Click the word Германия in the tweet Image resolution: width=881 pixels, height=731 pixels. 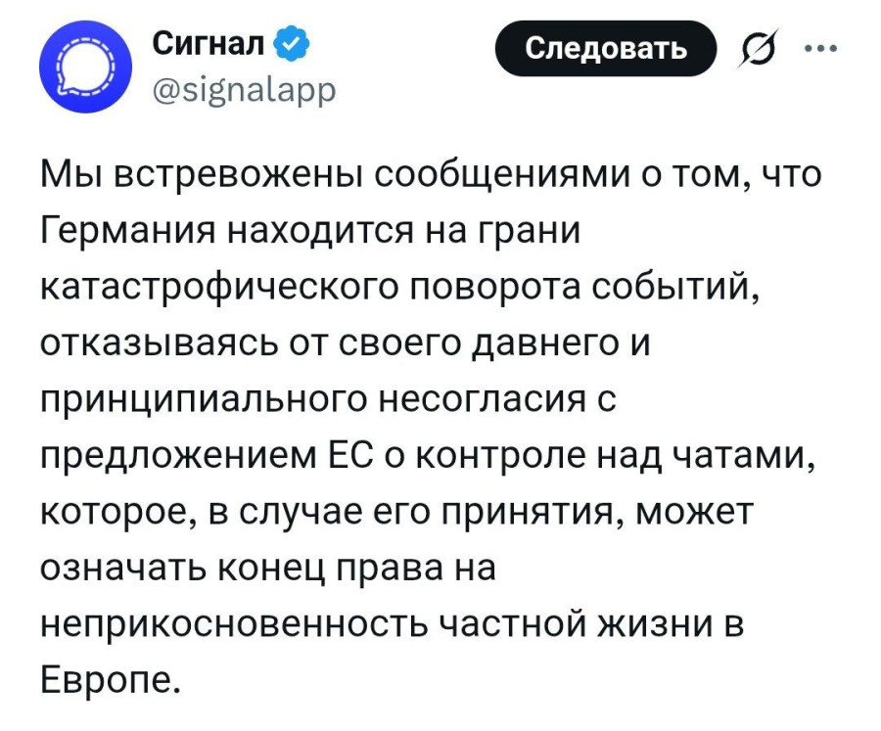(x=129, y=233)
